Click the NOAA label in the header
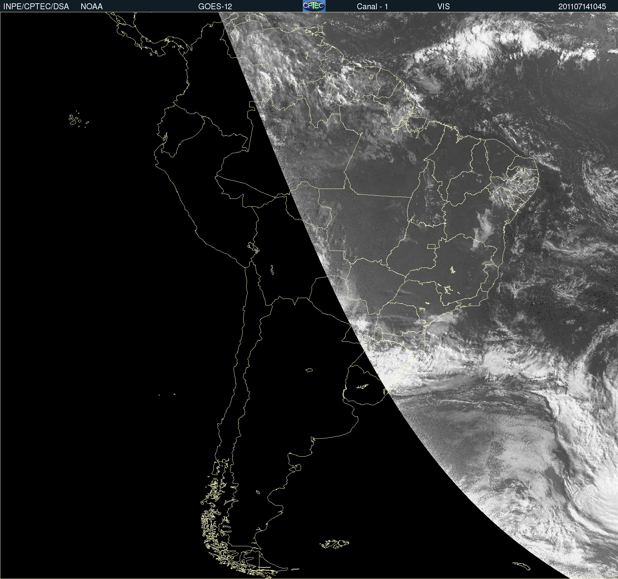This screenshot has width=618, height=579. (x=92, y=7)
